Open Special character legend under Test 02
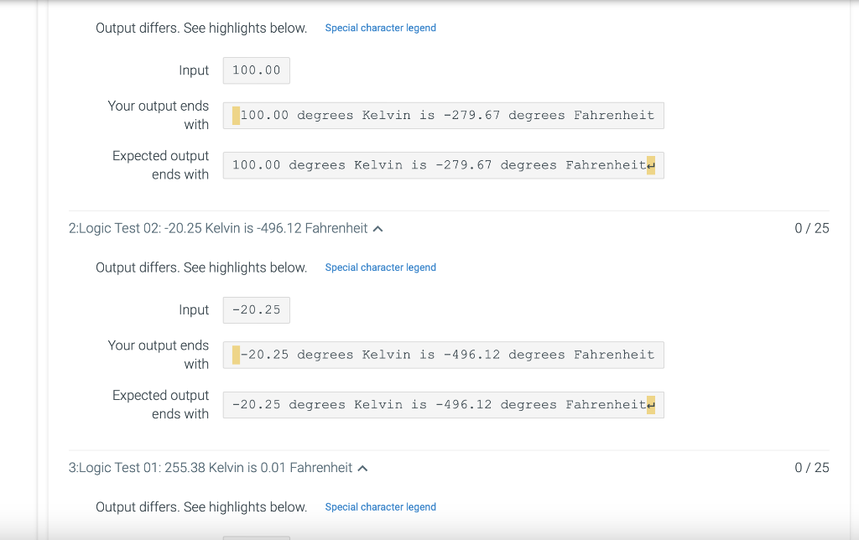This screenshot has height=540, width=859. (381, 267)
